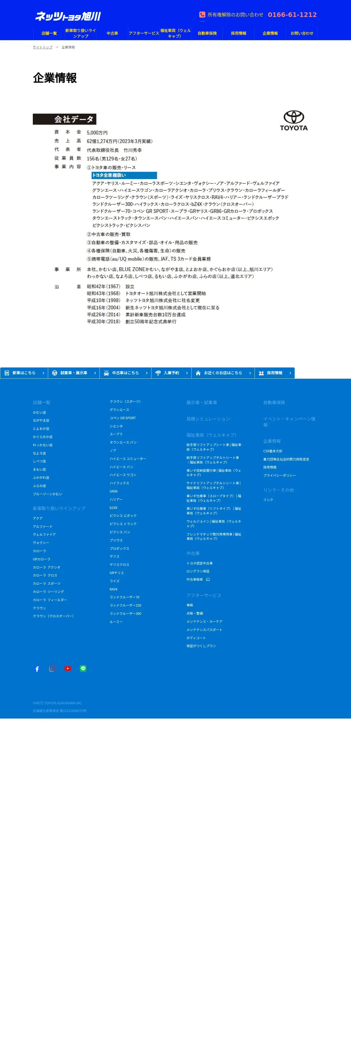351x1054 pixels.
Task: Open the リンク footer link
Action: pos(268,500)
